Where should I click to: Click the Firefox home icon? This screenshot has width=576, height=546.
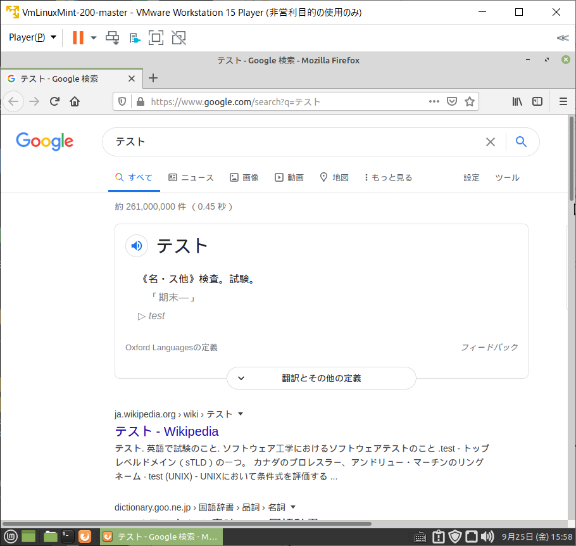pyautogui.click(x=75, y=101)
